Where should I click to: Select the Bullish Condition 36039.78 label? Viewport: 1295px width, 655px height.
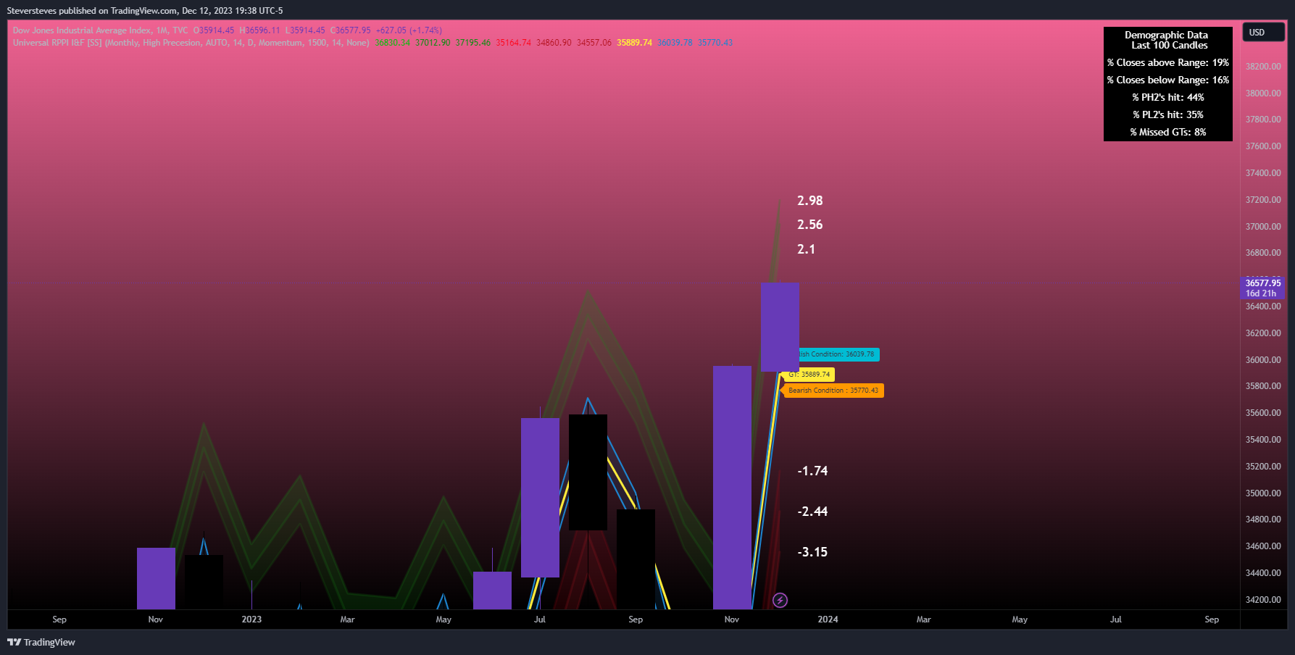click(838, 354)
